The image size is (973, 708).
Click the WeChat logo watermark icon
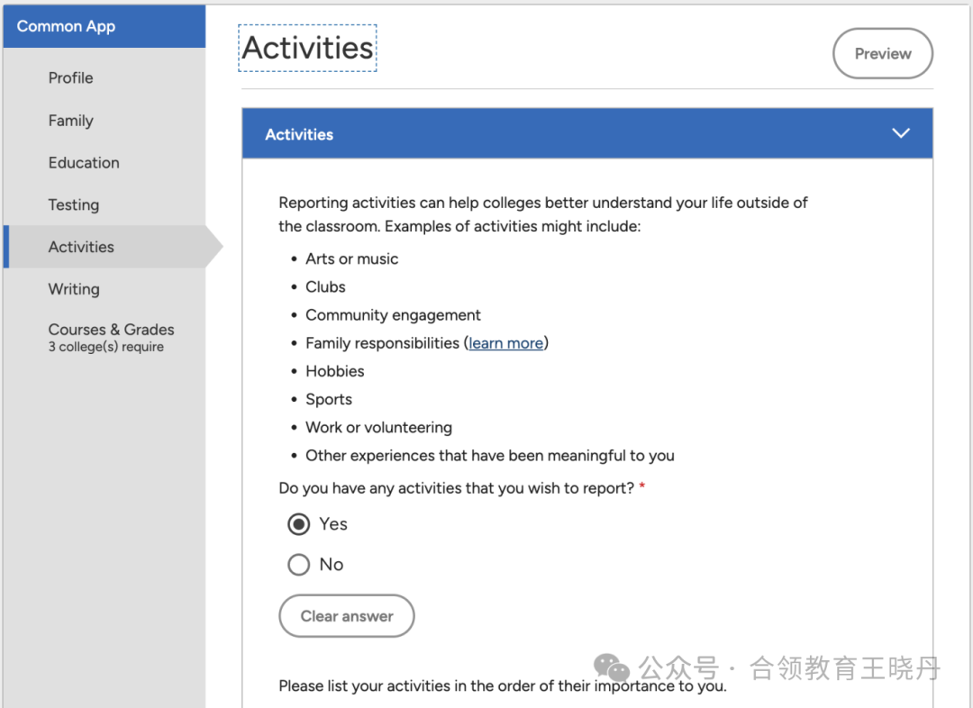[x=611, y=667]
